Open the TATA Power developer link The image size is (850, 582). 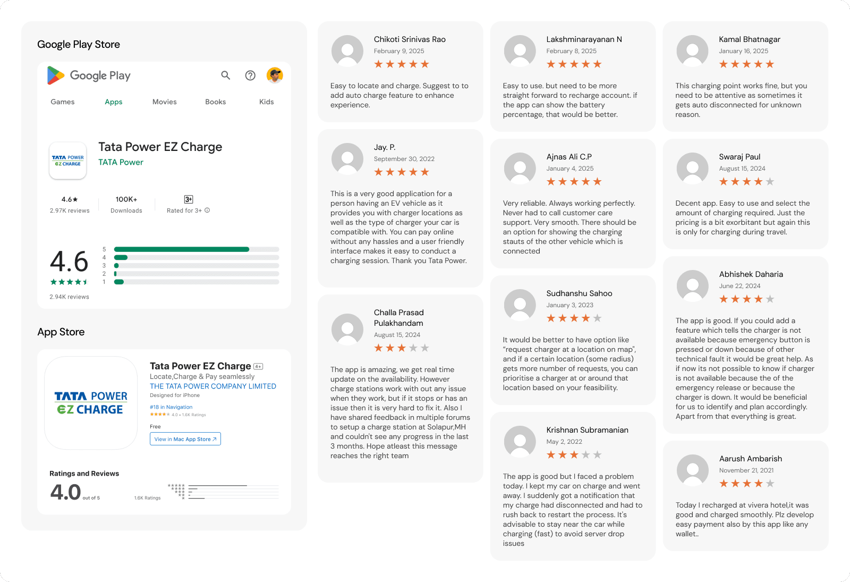pyautogui.click(x=121, y=163)
